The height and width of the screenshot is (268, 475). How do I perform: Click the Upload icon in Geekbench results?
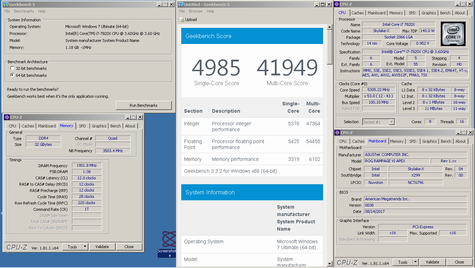tap(182, 20)
